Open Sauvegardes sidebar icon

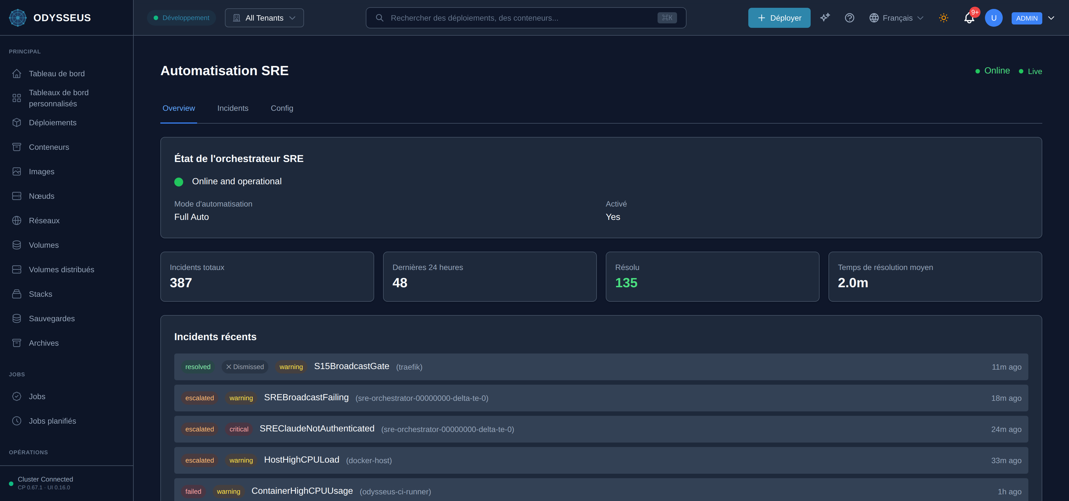[x=17, y=318]
